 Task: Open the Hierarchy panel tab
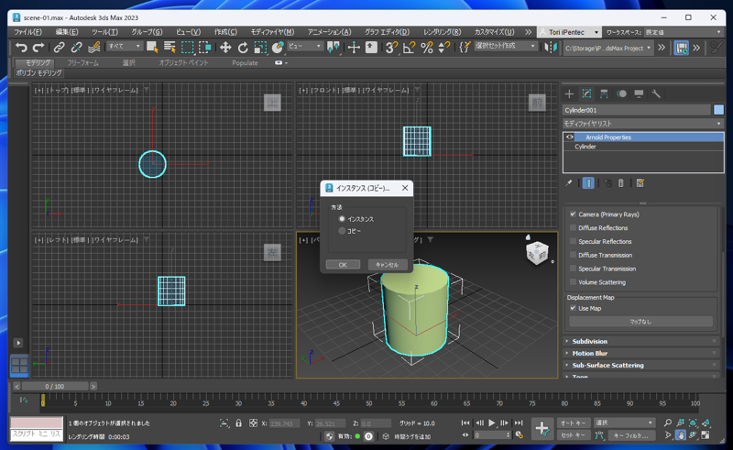(604, 94)
